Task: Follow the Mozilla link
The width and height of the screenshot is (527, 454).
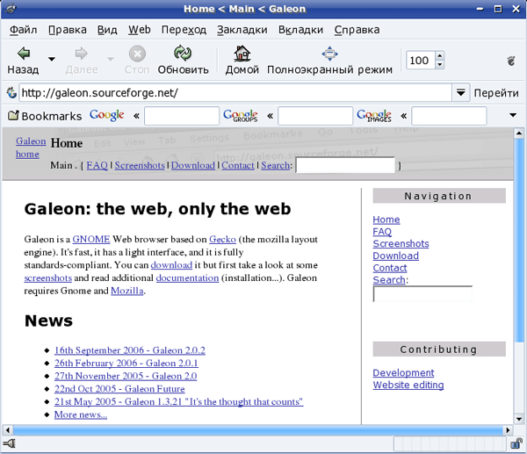Action: (127, 291)
